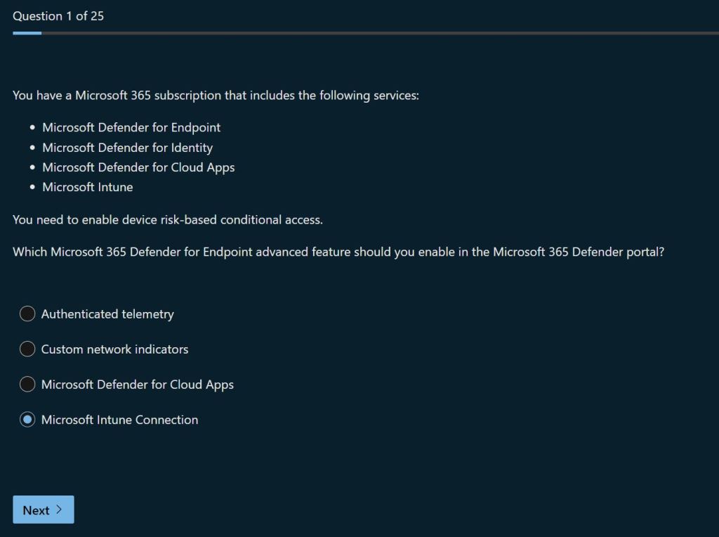Image resolution: width=719 pixels, height=537 pixels.
Task: Click the 'Question 1 of 25' counter text
Action: (x=58, y=16)
